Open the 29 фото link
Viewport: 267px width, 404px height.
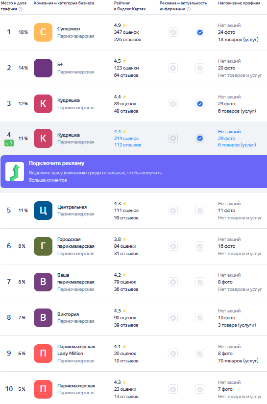[x=226, y=139]
